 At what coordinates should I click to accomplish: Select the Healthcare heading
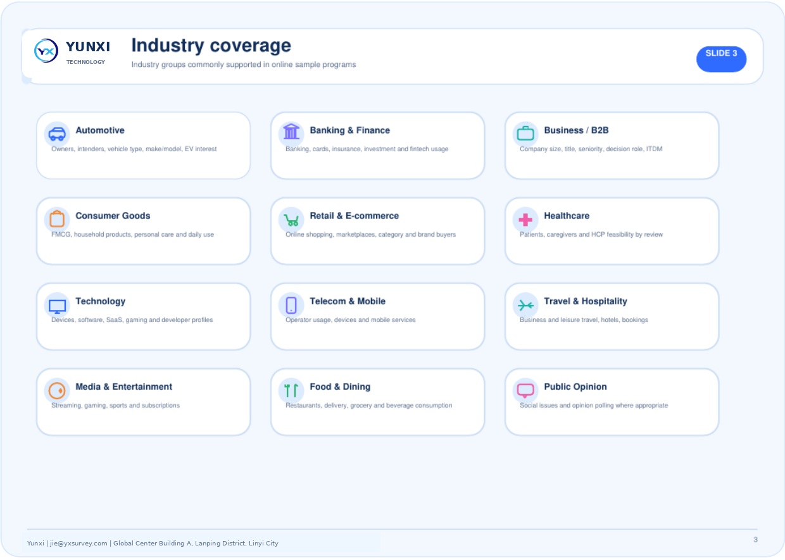tap(567, 216)
